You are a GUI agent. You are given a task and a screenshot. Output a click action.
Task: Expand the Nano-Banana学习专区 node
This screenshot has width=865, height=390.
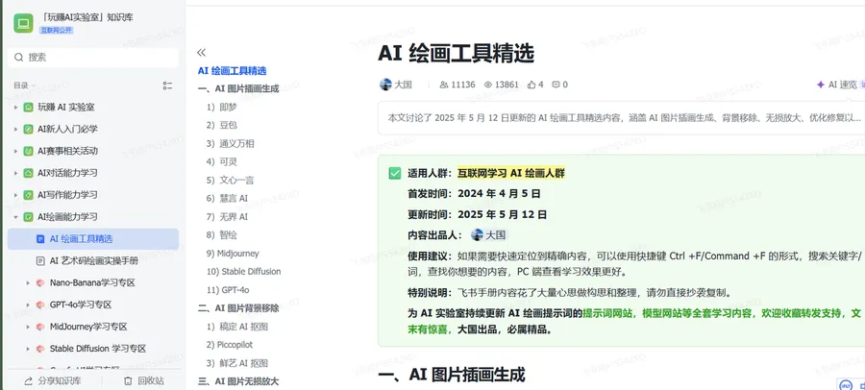28,283
